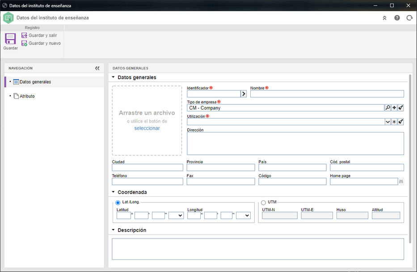Screen dimensions: 417x272
Task: Click the Latitud degrees field
Action: point(124,215)
